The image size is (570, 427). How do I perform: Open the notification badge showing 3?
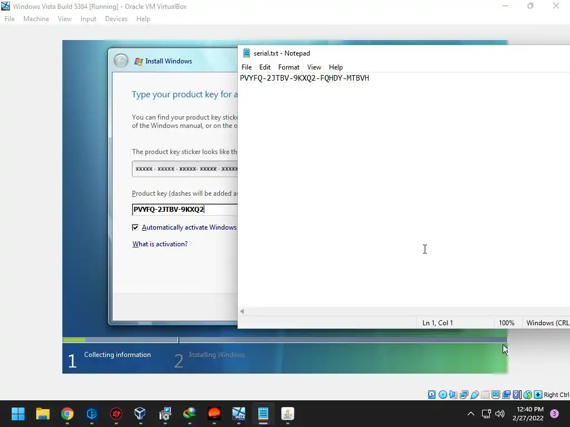[554, 414]
